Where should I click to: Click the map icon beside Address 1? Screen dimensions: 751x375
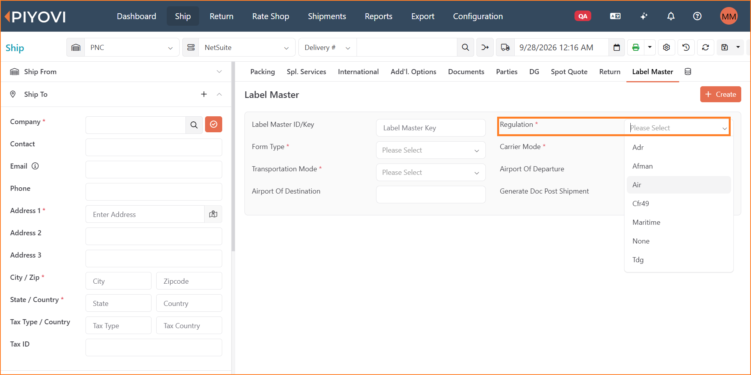coord(213,214)
